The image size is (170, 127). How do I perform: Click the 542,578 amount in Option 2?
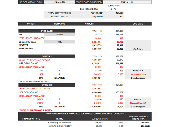[x=98, y=103]
